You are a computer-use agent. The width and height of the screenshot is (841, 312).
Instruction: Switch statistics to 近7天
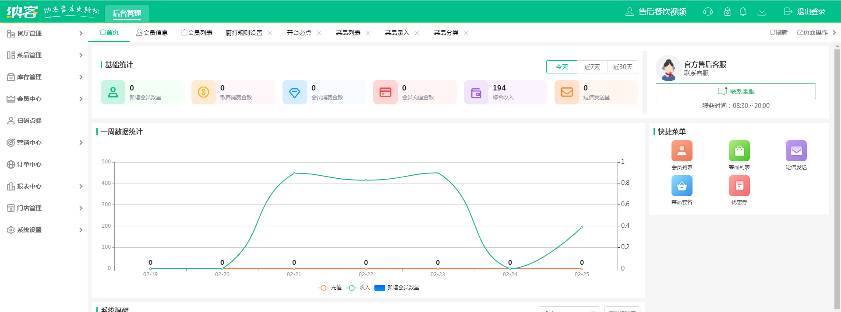click(592, 67)
